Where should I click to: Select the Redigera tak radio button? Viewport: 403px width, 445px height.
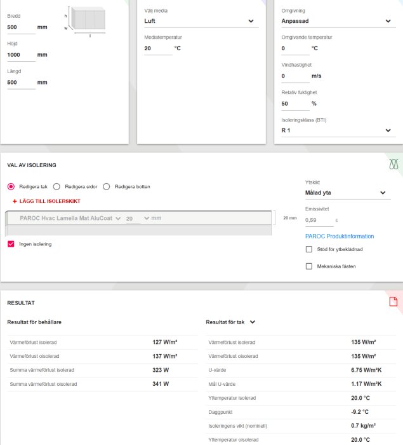pos(11,187)
